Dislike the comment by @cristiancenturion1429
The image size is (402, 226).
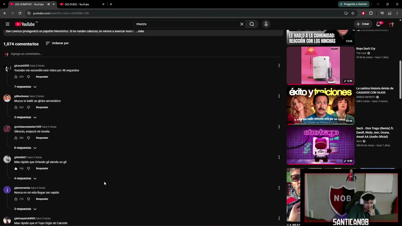(28, 138)
